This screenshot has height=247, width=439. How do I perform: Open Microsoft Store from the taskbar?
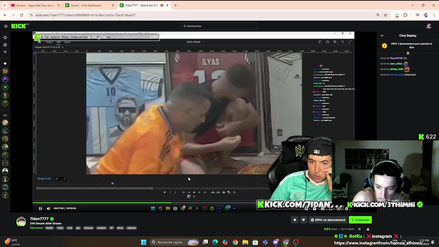click(x=255, y=242)
